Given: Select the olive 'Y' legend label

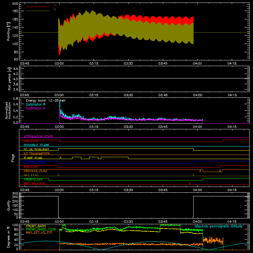Looking at the screenshot, I should click(x=55, y=10).
